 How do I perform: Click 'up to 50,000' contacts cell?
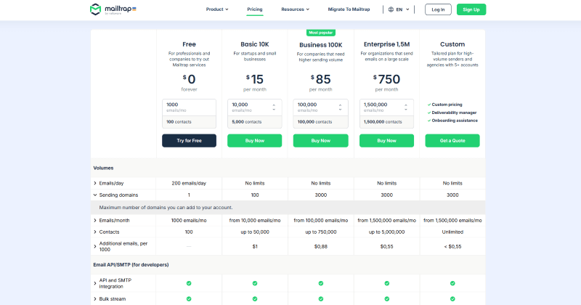point(255,232)
